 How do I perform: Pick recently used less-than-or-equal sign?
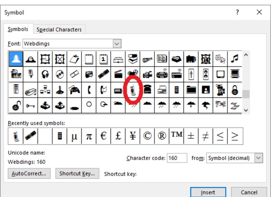point(220,136)
